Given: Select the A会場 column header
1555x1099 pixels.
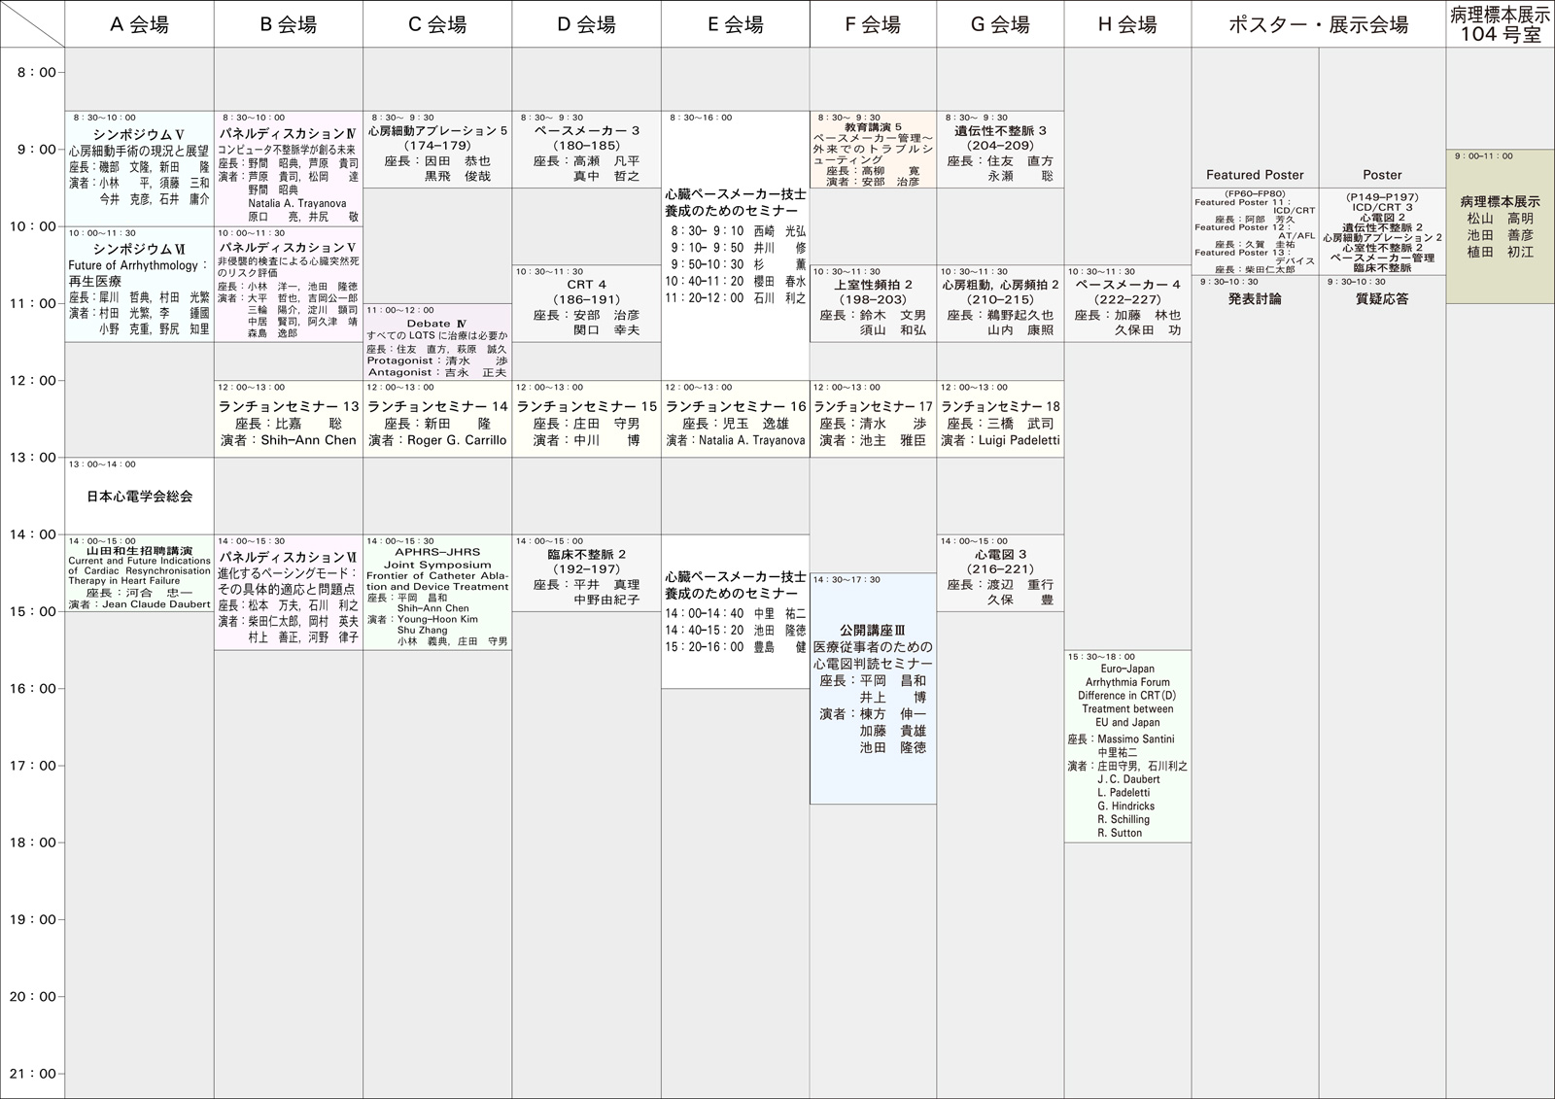Looking at the screenshot, I should (x=139, y=24).
